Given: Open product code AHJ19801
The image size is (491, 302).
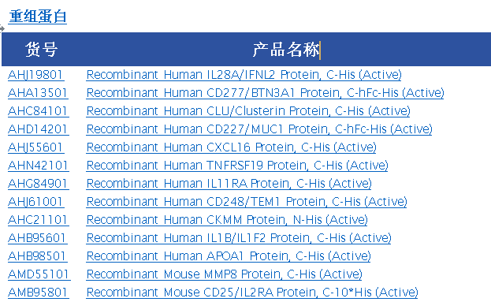Looking at the screenshot, I should [36, 75].
